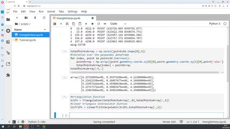The image size is (230, 129).
Task: Open the Property Inspector gears icon
Action: coord(8,53)
